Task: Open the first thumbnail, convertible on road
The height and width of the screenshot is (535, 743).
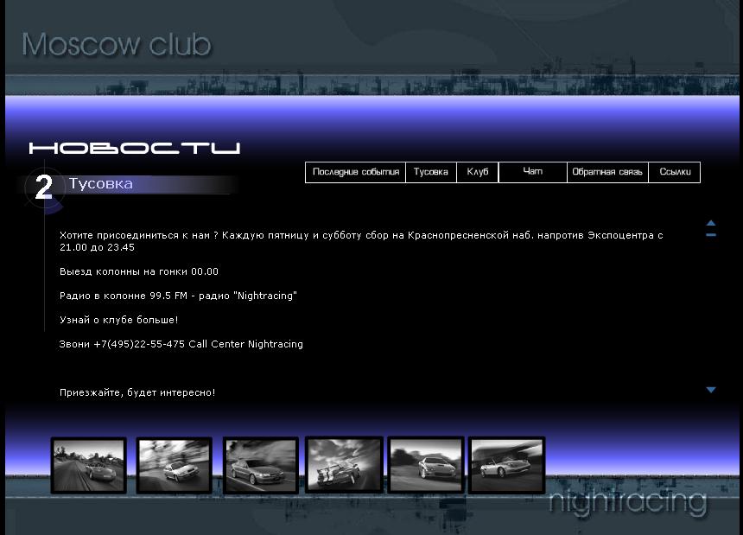Action: [x=89, y=465]
